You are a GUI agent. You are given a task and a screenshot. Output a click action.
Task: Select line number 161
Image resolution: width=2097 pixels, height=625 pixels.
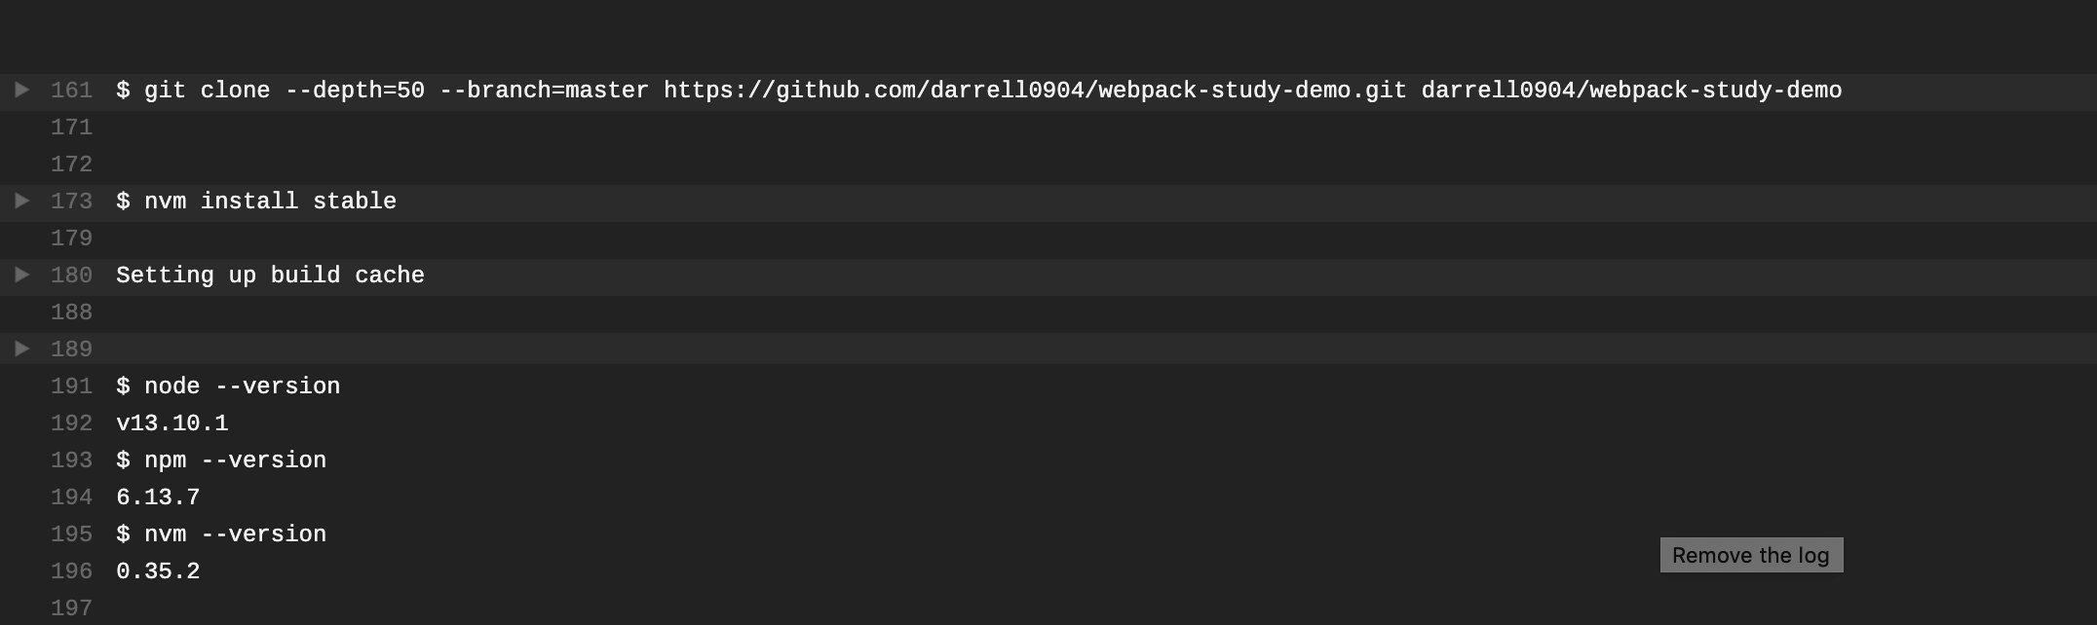(71, 91)
